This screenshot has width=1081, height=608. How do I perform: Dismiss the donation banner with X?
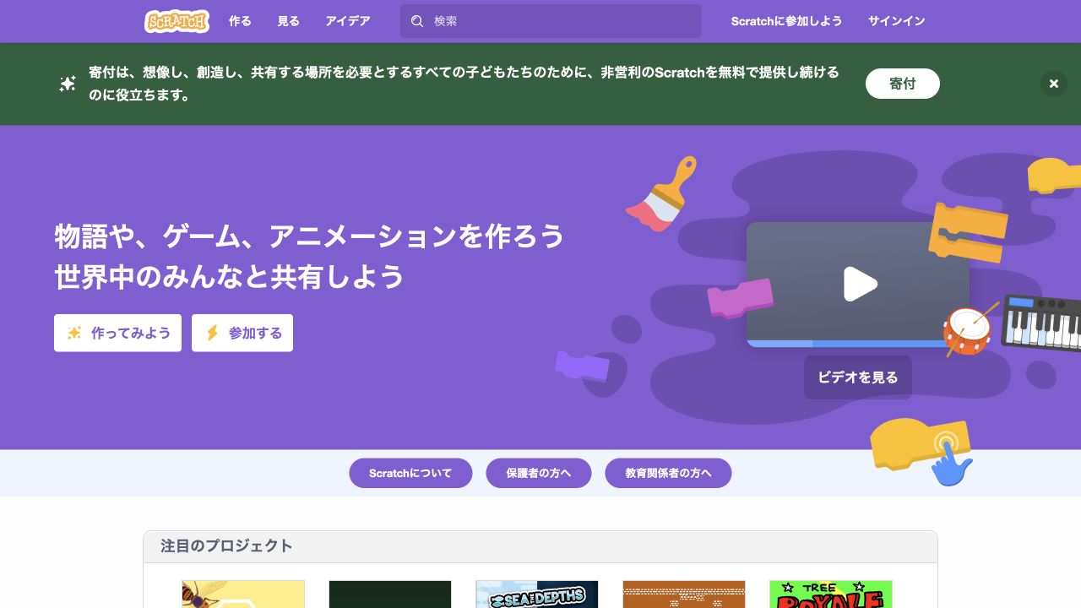(x=1053, y=84)
